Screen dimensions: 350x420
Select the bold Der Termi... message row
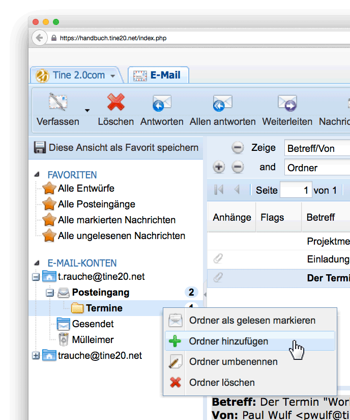point(279,278)
